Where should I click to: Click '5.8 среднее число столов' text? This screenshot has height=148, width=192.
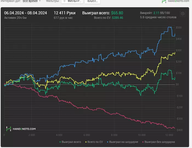coord(158,17)
